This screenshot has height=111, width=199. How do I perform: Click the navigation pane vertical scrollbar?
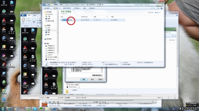[58, 33]
